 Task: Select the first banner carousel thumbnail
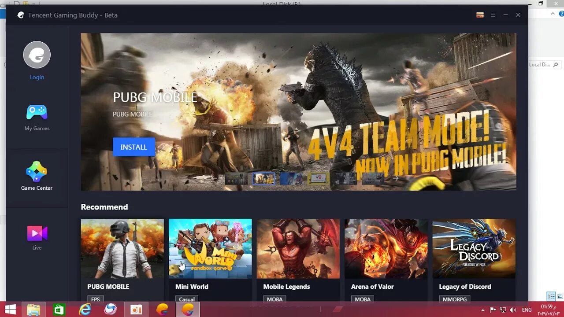(236, 178)
